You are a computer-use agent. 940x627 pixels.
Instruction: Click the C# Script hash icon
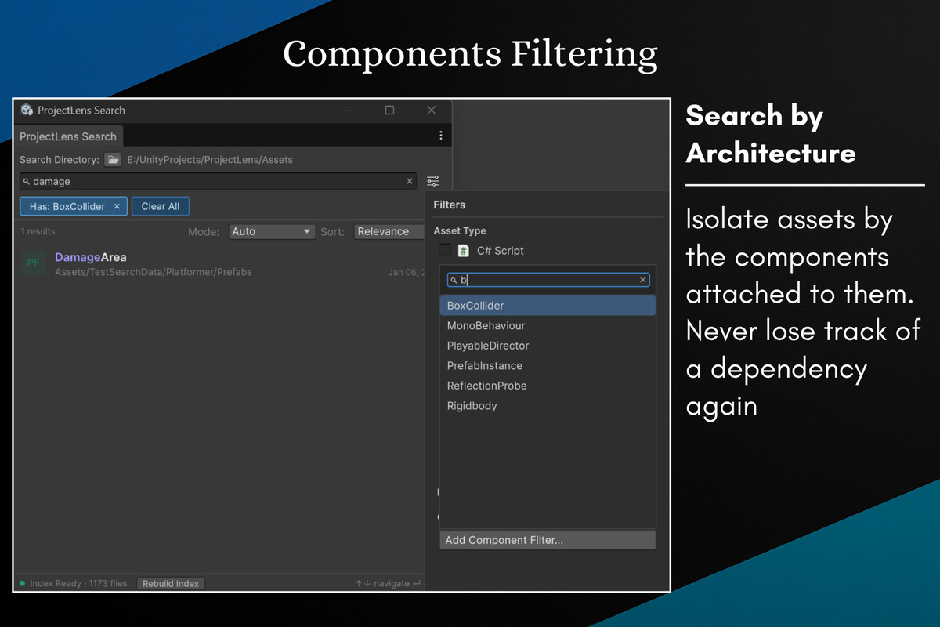464,251
